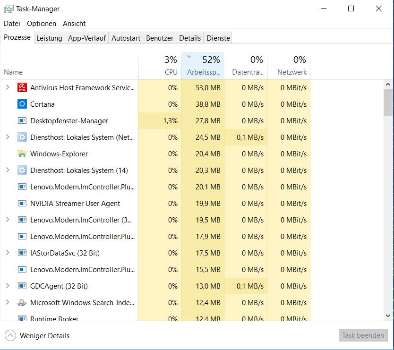Click the Weniger Details arrow circle icon

[x=10, y=335]
